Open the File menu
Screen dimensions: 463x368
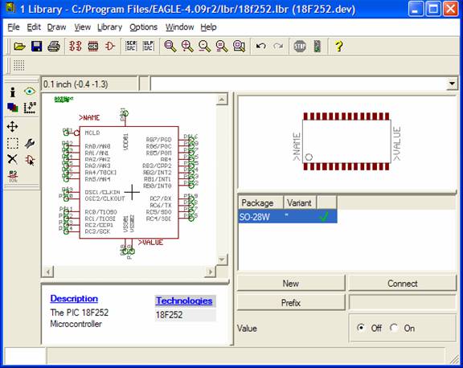[14, 27]
